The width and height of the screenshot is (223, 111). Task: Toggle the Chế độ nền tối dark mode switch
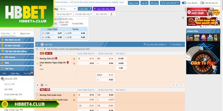tap(202, 3)
